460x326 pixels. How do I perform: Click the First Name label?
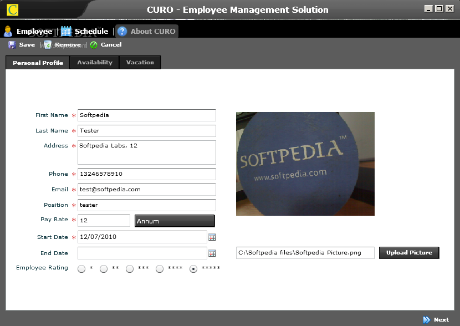52,115
